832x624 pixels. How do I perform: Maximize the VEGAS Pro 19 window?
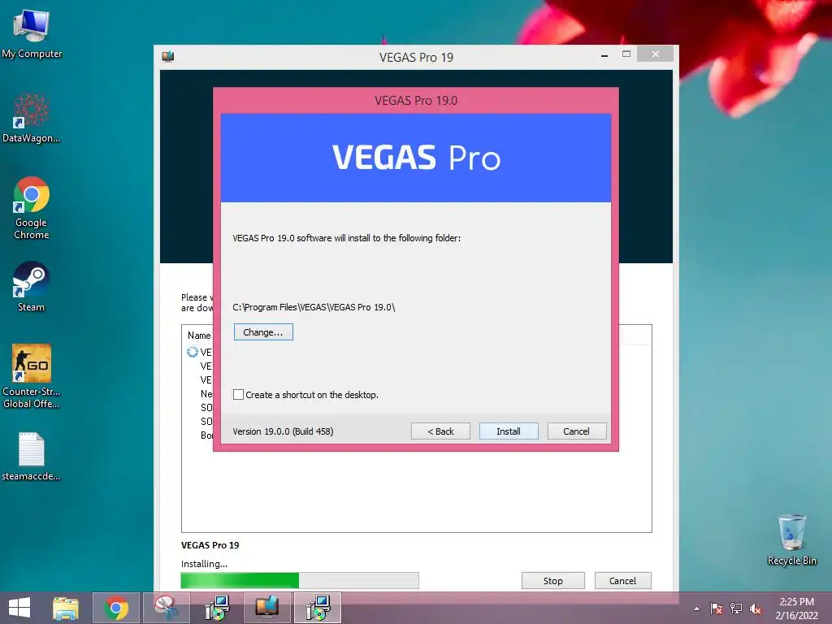[x=626, y=54]
